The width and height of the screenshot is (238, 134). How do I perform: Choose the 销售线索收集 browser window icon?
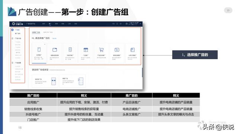tap(55, 50)
